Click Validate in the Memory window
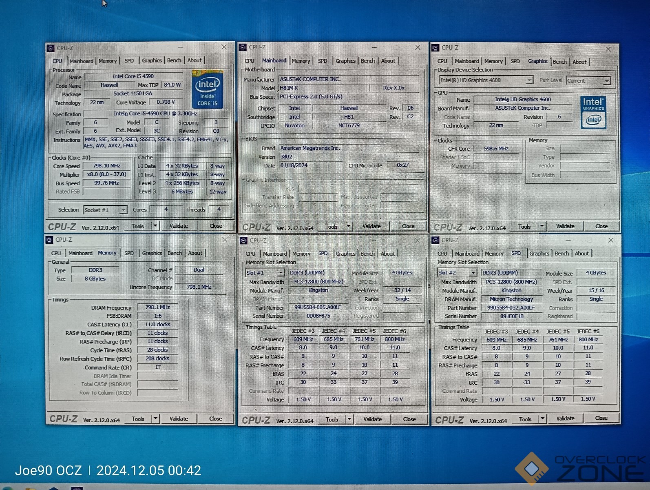The image size is (650, 490). point(179,419)
